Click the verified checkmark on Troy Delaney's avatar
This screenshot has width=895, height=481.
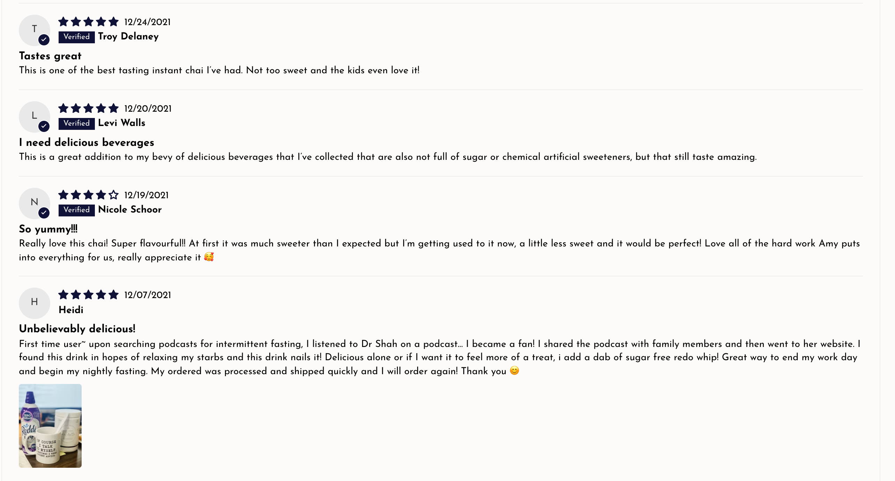(44, 40)
